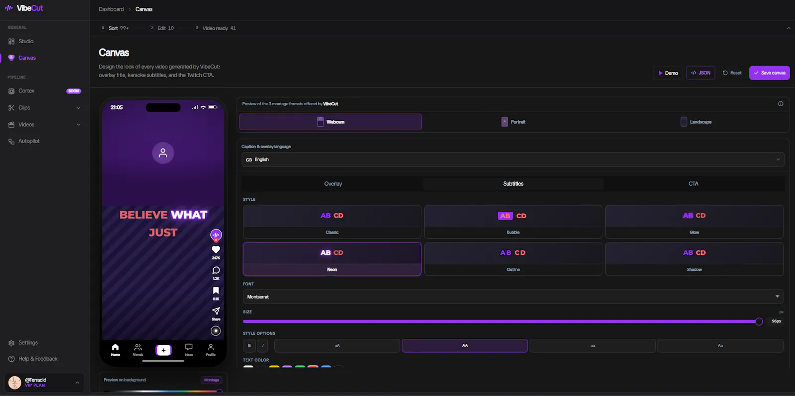Go to step 1 Sort

[x=115, y=28]
